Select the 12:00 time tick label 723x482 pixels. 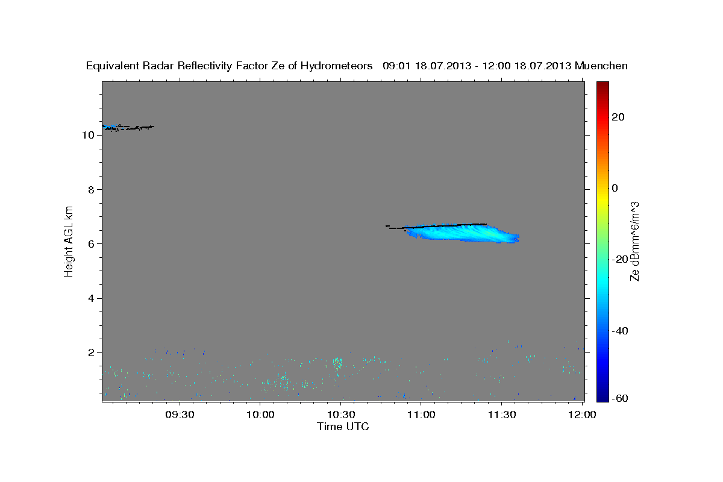click(x=581, y=415)
